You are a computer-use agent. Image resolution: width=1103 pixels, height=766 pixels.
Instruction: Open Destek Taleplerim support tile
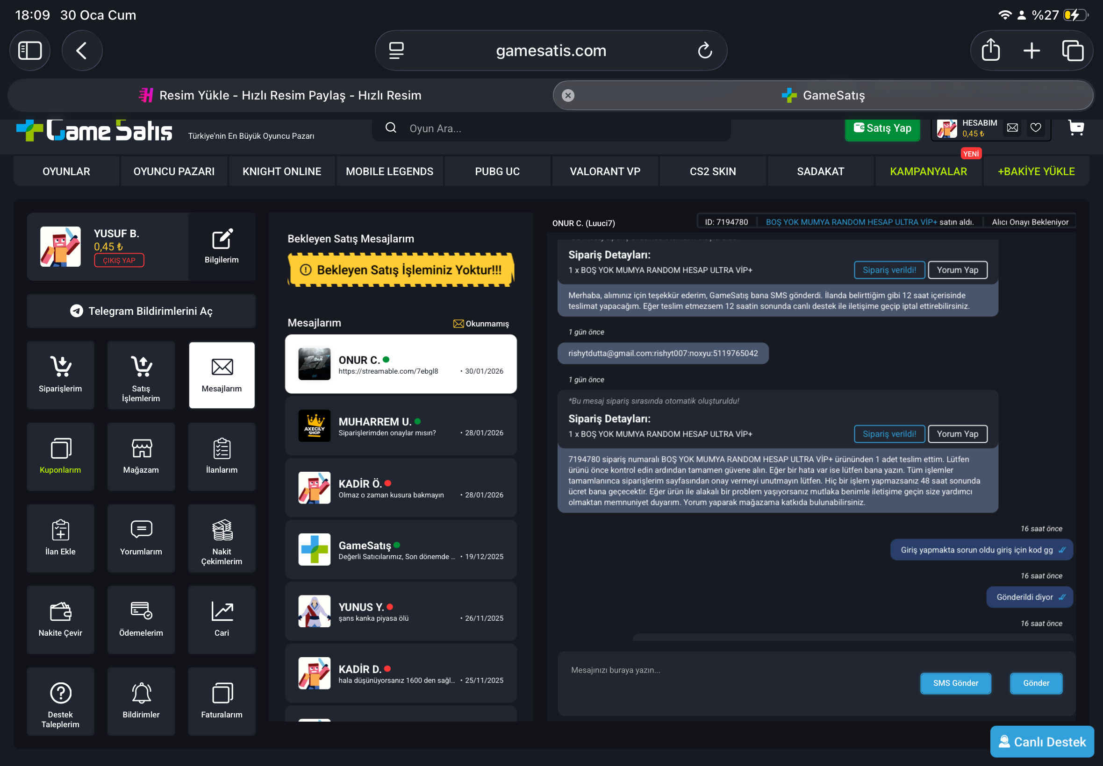click(x=60, y=701)
